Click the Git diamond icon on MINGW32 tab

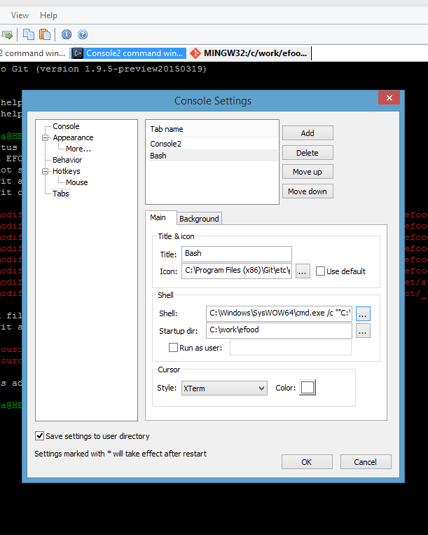(x=195, y=53)
